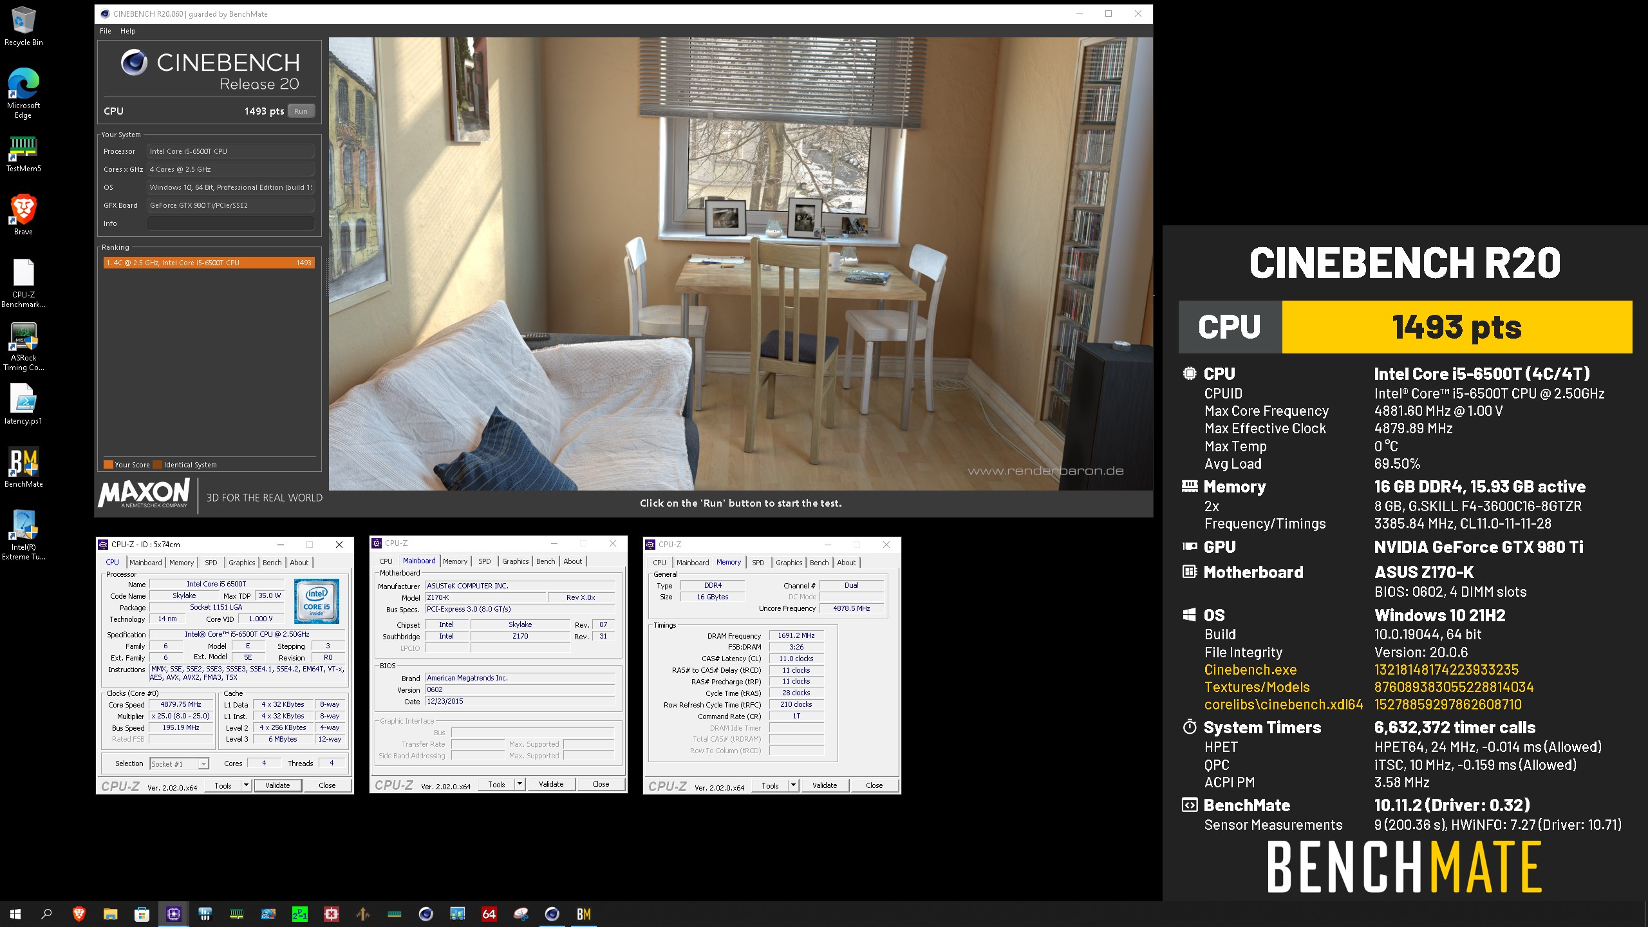Open the File menu in Cinebench
The image size is (1648, 927).
(x=106, y=31)
